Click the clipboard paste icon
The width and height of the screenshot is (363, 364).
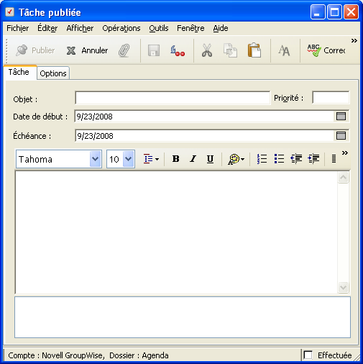[254, 50]
